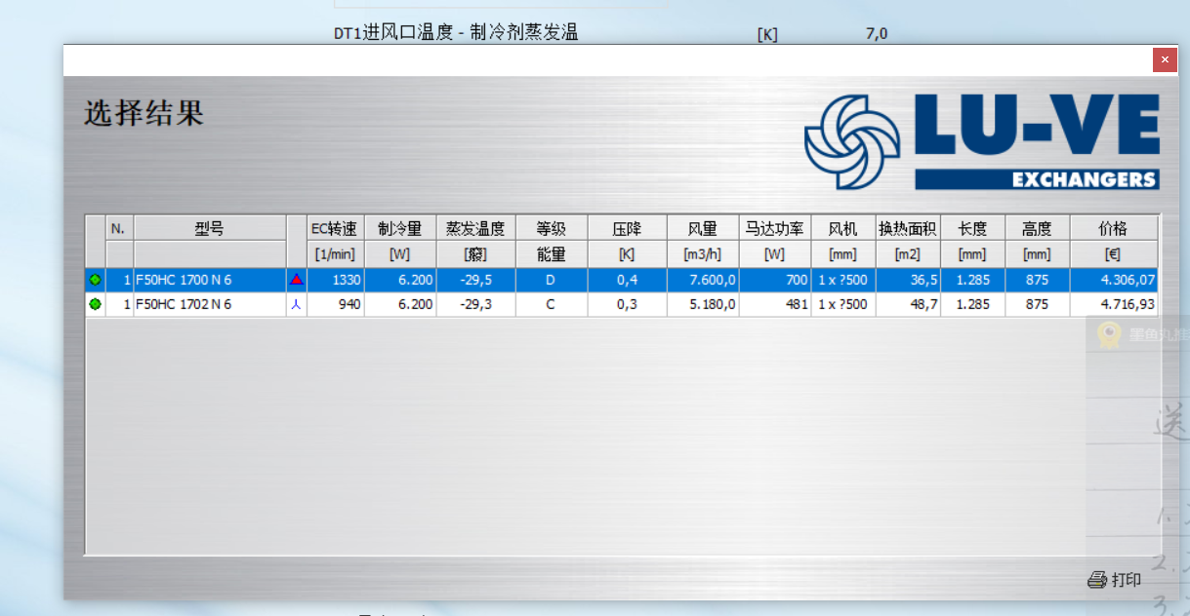Select the motor power value 700

(x=775, y=280)
